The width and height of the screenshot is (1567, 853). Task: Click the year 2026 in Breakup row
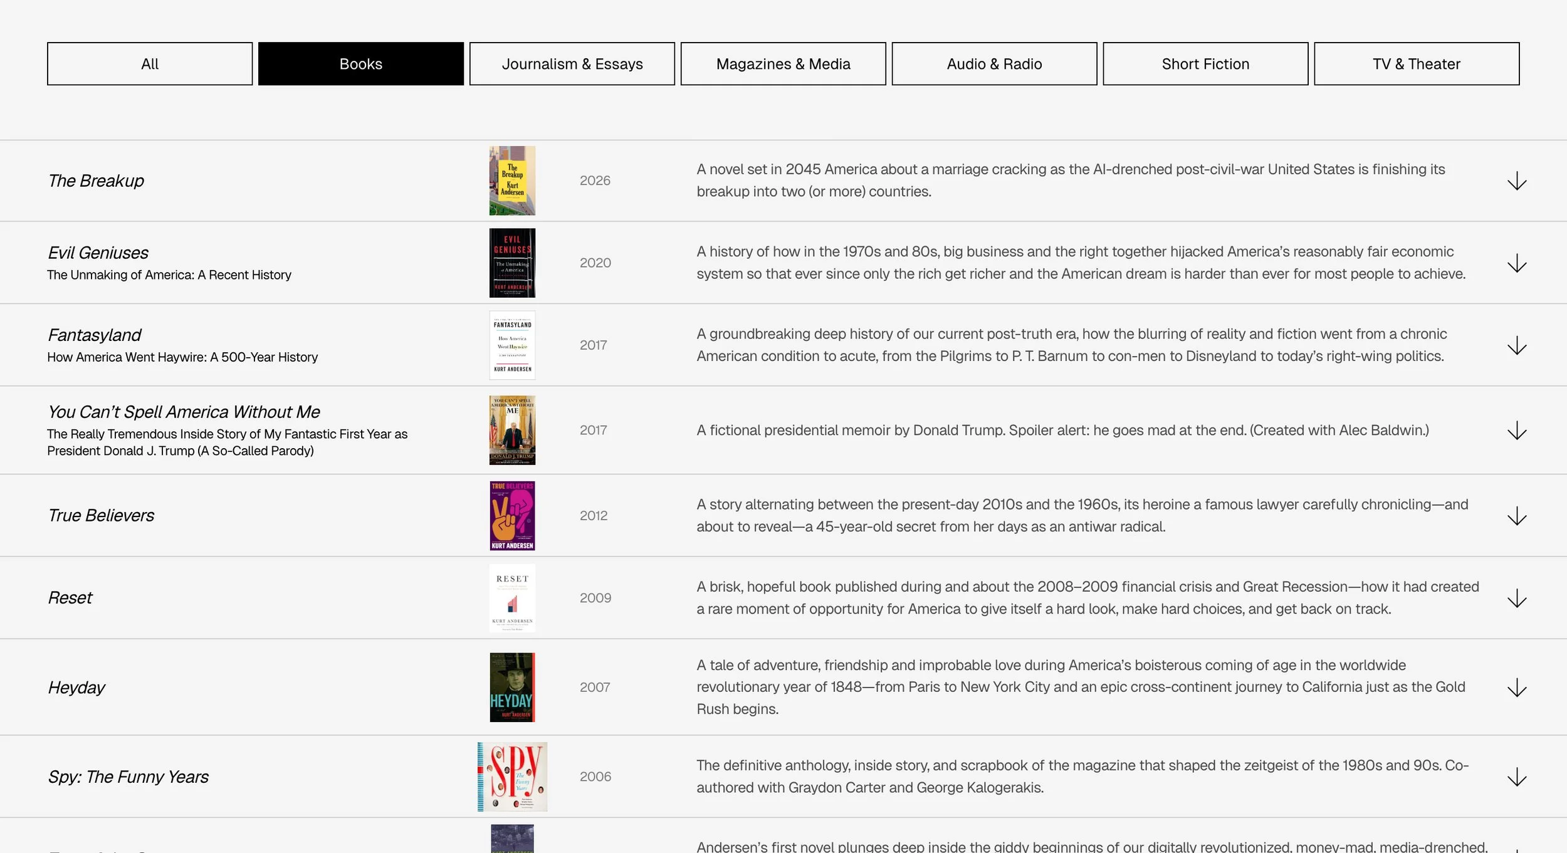click(x=595, y=181)
